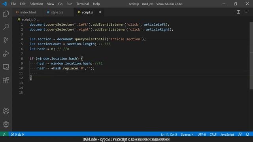
Task: Change language mode via JavaScript
Action: (227, 135)
